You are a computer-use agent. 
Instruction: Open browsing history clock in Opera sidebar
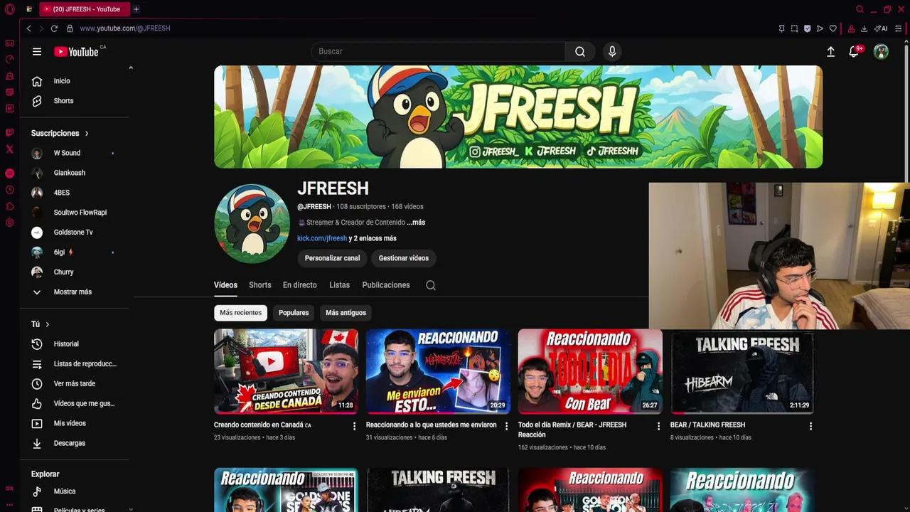pos(10,190)
